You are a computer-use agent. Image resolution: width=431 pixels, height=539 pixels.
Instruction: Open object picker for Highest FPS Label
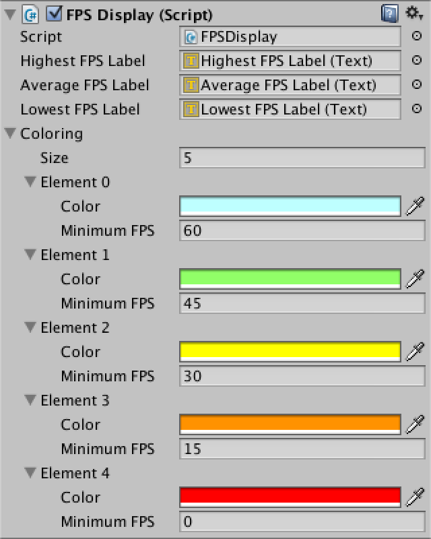point(416,61)
